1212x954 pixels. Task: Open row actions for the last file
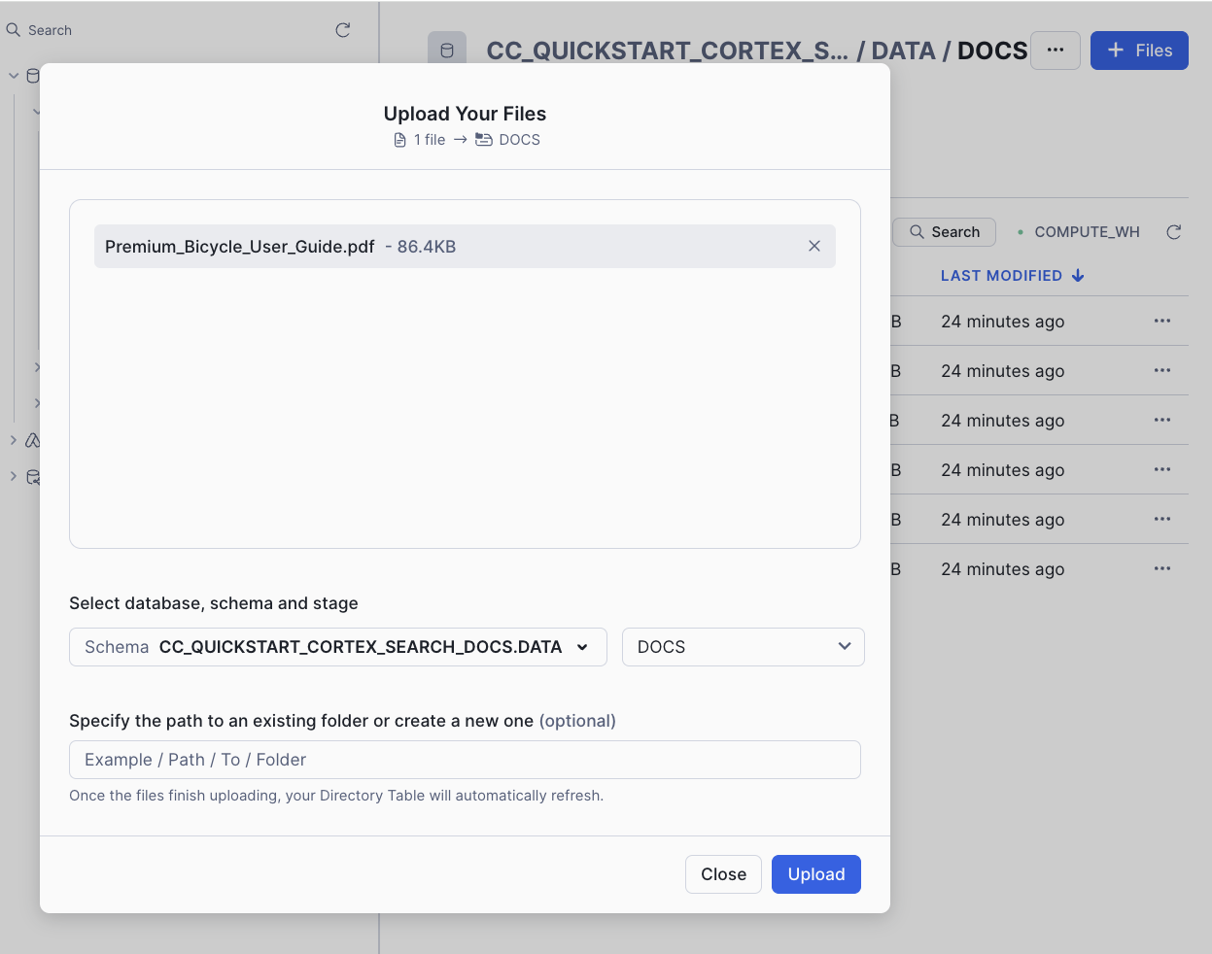(1162, 568)
